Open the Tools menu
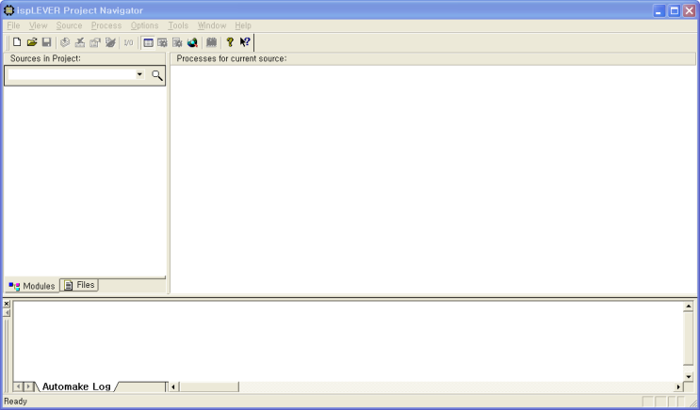The width and height of the screenshot is (700, 410). [x=178, y=25]
